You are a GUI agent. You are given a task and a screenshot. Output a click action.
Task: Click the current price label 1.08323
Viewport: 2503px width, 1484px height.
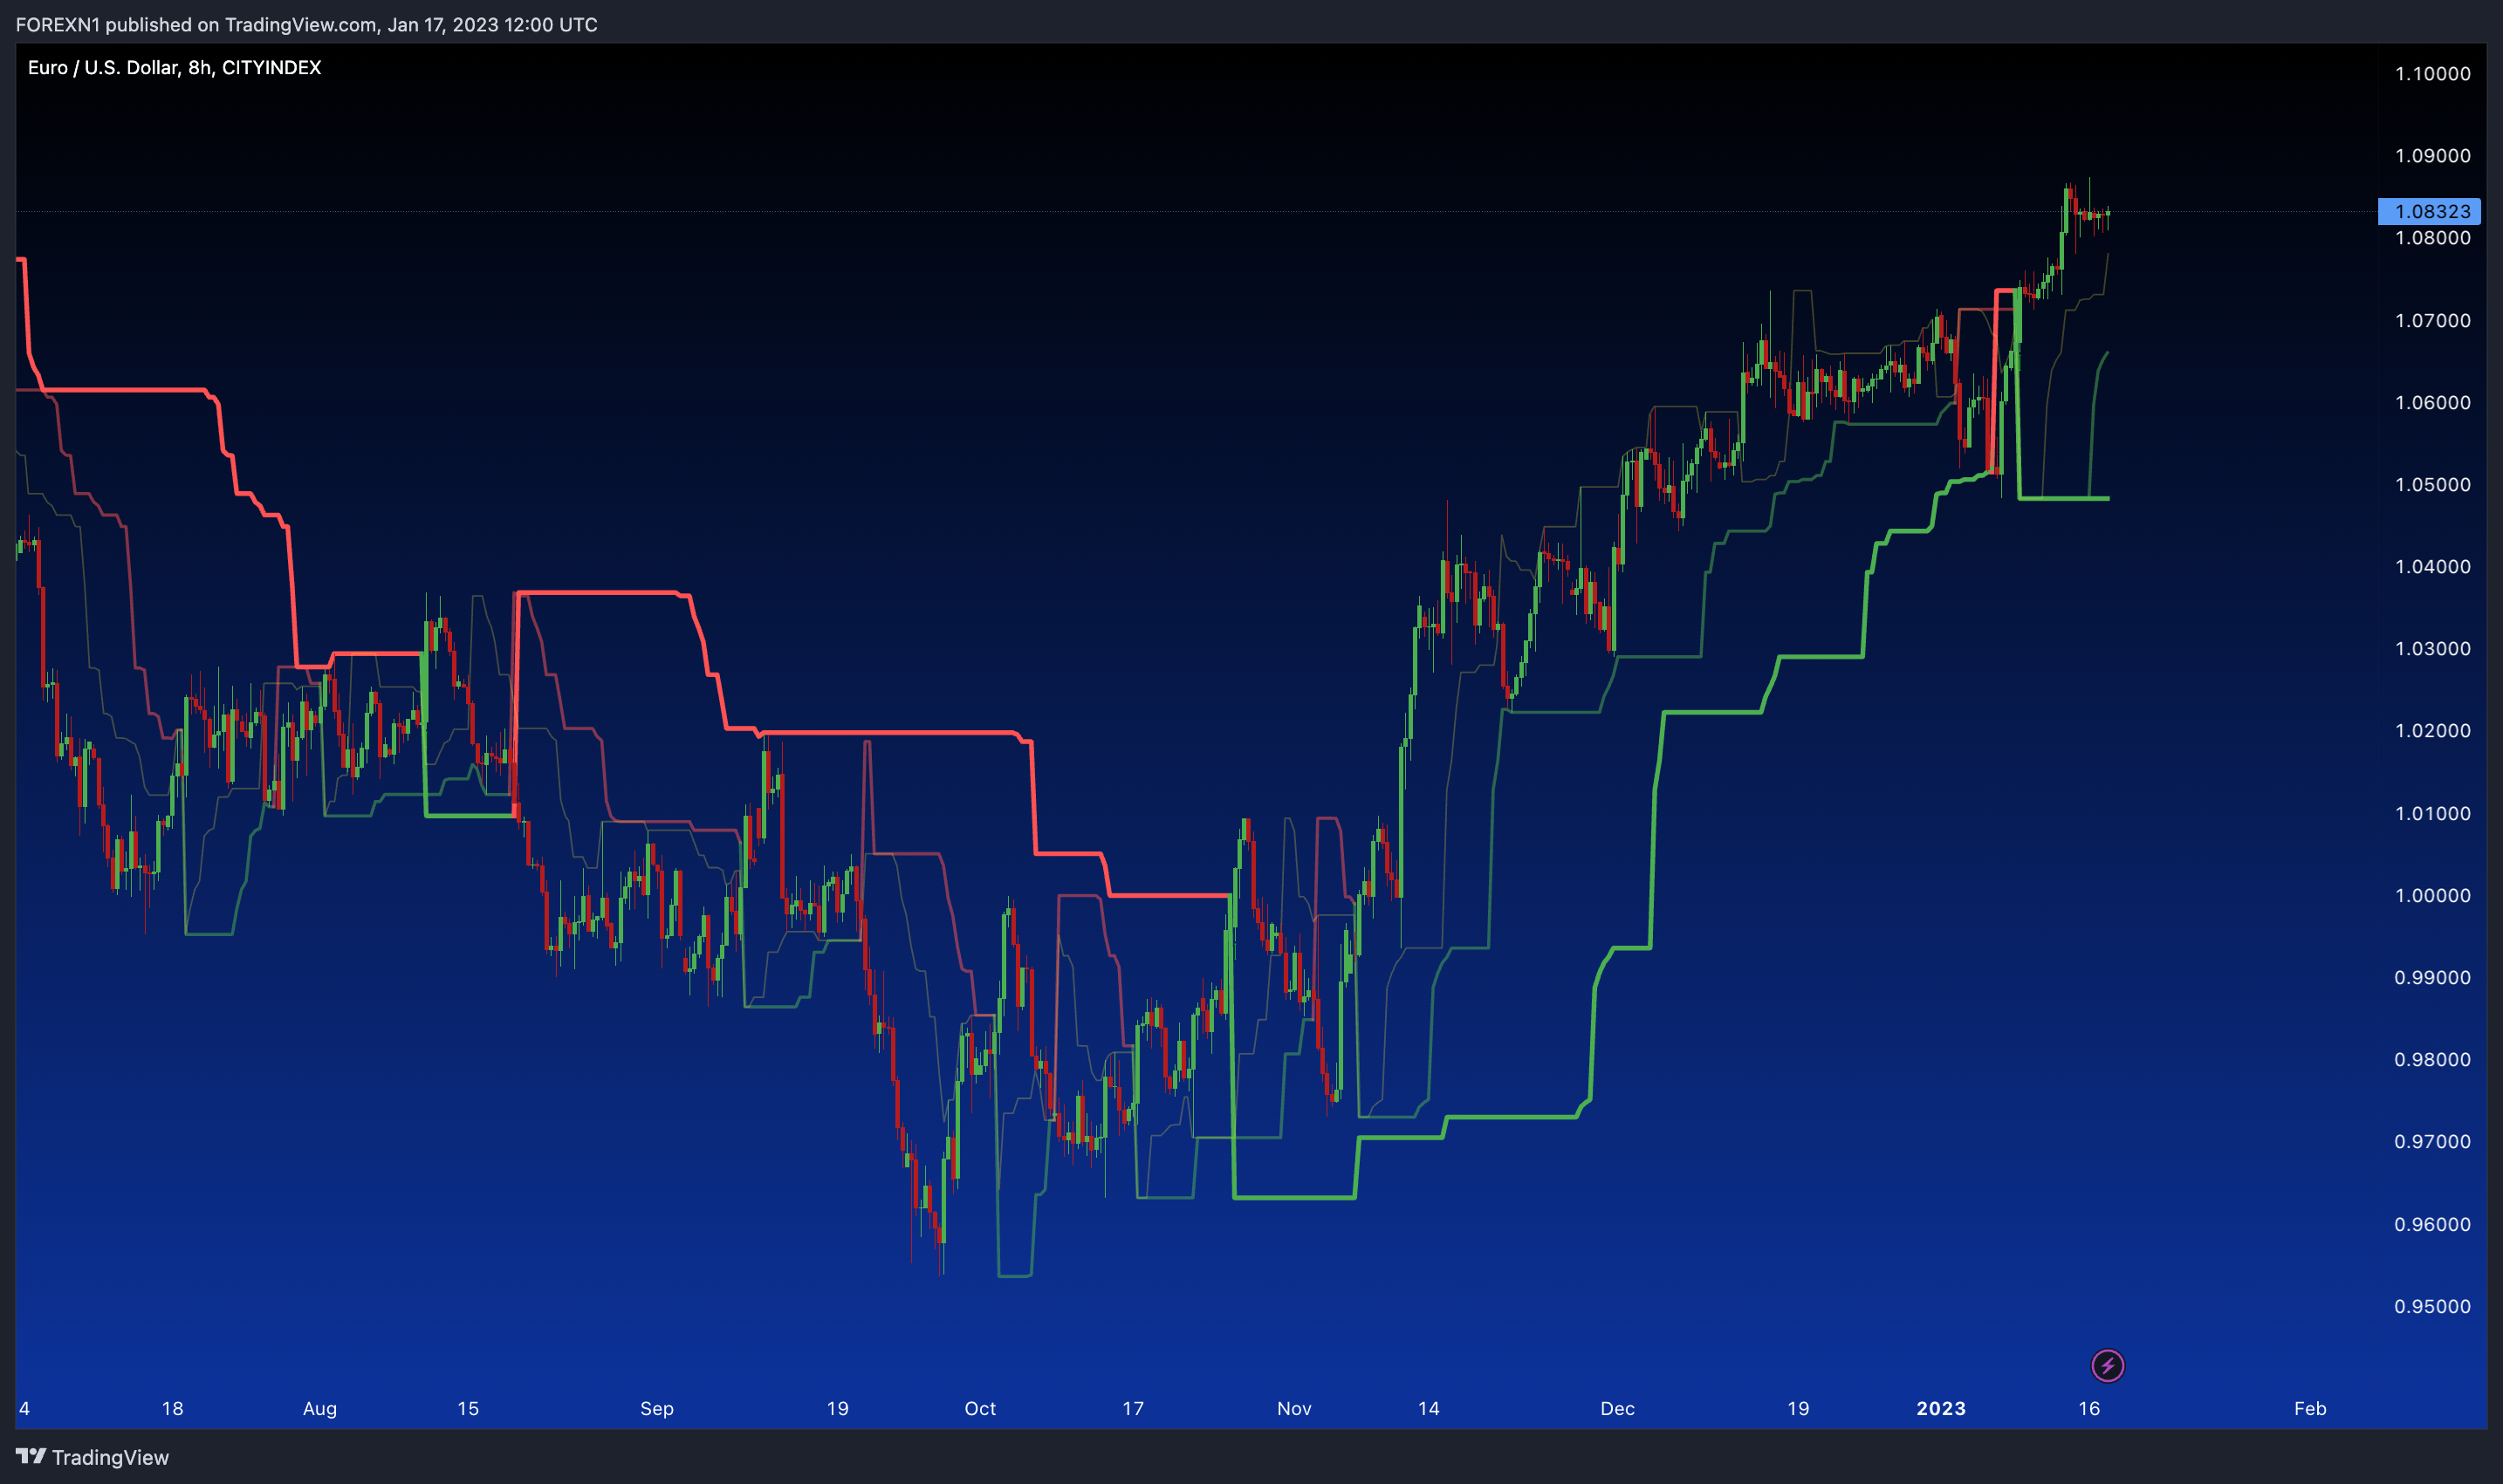point(2431,211)
